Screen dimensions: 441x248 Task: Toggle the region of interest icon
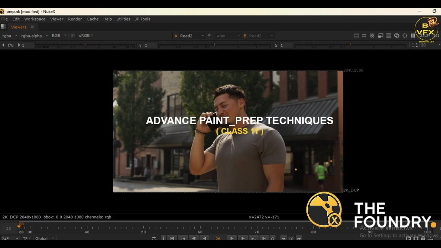point(414,45)
